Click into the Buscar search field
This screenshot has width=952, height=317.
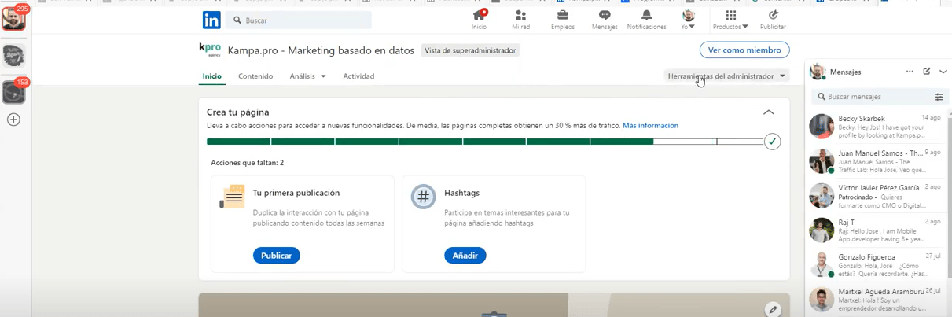[299, 20]
